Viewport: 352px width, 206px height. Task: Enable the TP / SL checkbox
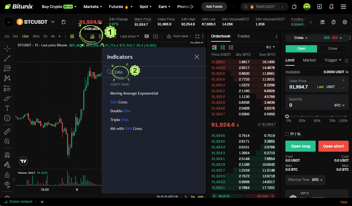(287, 134)
